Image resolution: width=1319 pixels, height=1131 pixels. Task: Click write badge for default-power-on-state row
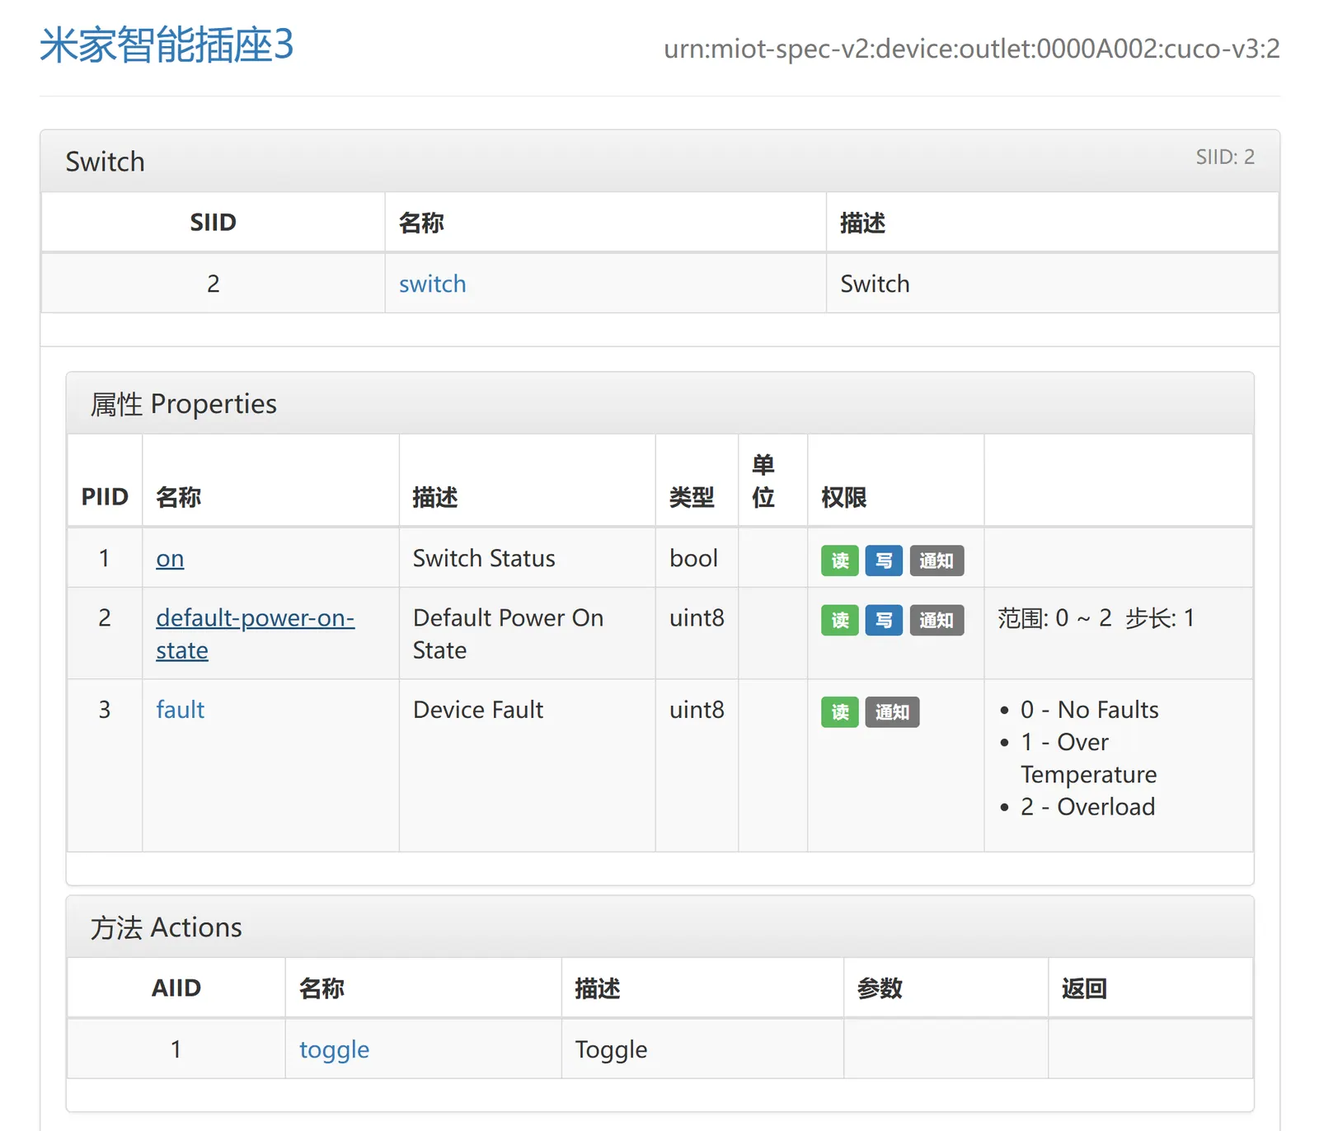884,620
